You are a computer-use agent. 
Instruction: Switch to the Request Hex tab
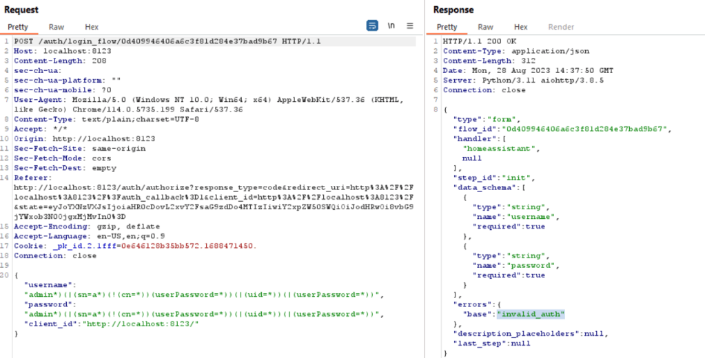pyautogui.click(x=92, y=27)
